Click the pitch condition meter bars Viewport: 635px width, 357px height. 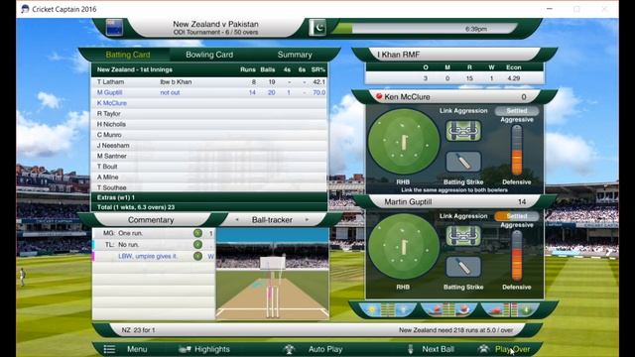point(448,310)
